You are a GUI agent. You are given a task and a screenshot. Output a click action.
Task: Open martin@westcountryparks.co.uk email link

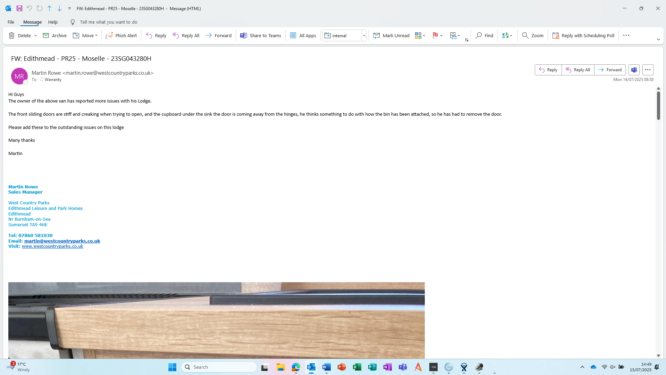(x=62, y=241)
